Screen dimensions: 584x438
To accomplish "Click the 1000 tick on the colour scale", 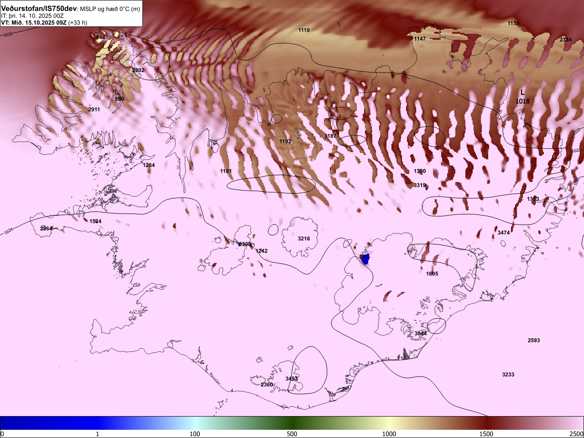I will coord(389,433).
